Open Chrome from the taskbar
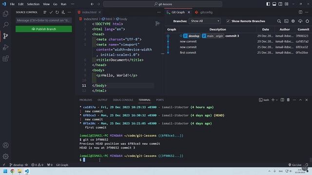The width and height of the screenshot is (312, 175). (x=12, y=171)
